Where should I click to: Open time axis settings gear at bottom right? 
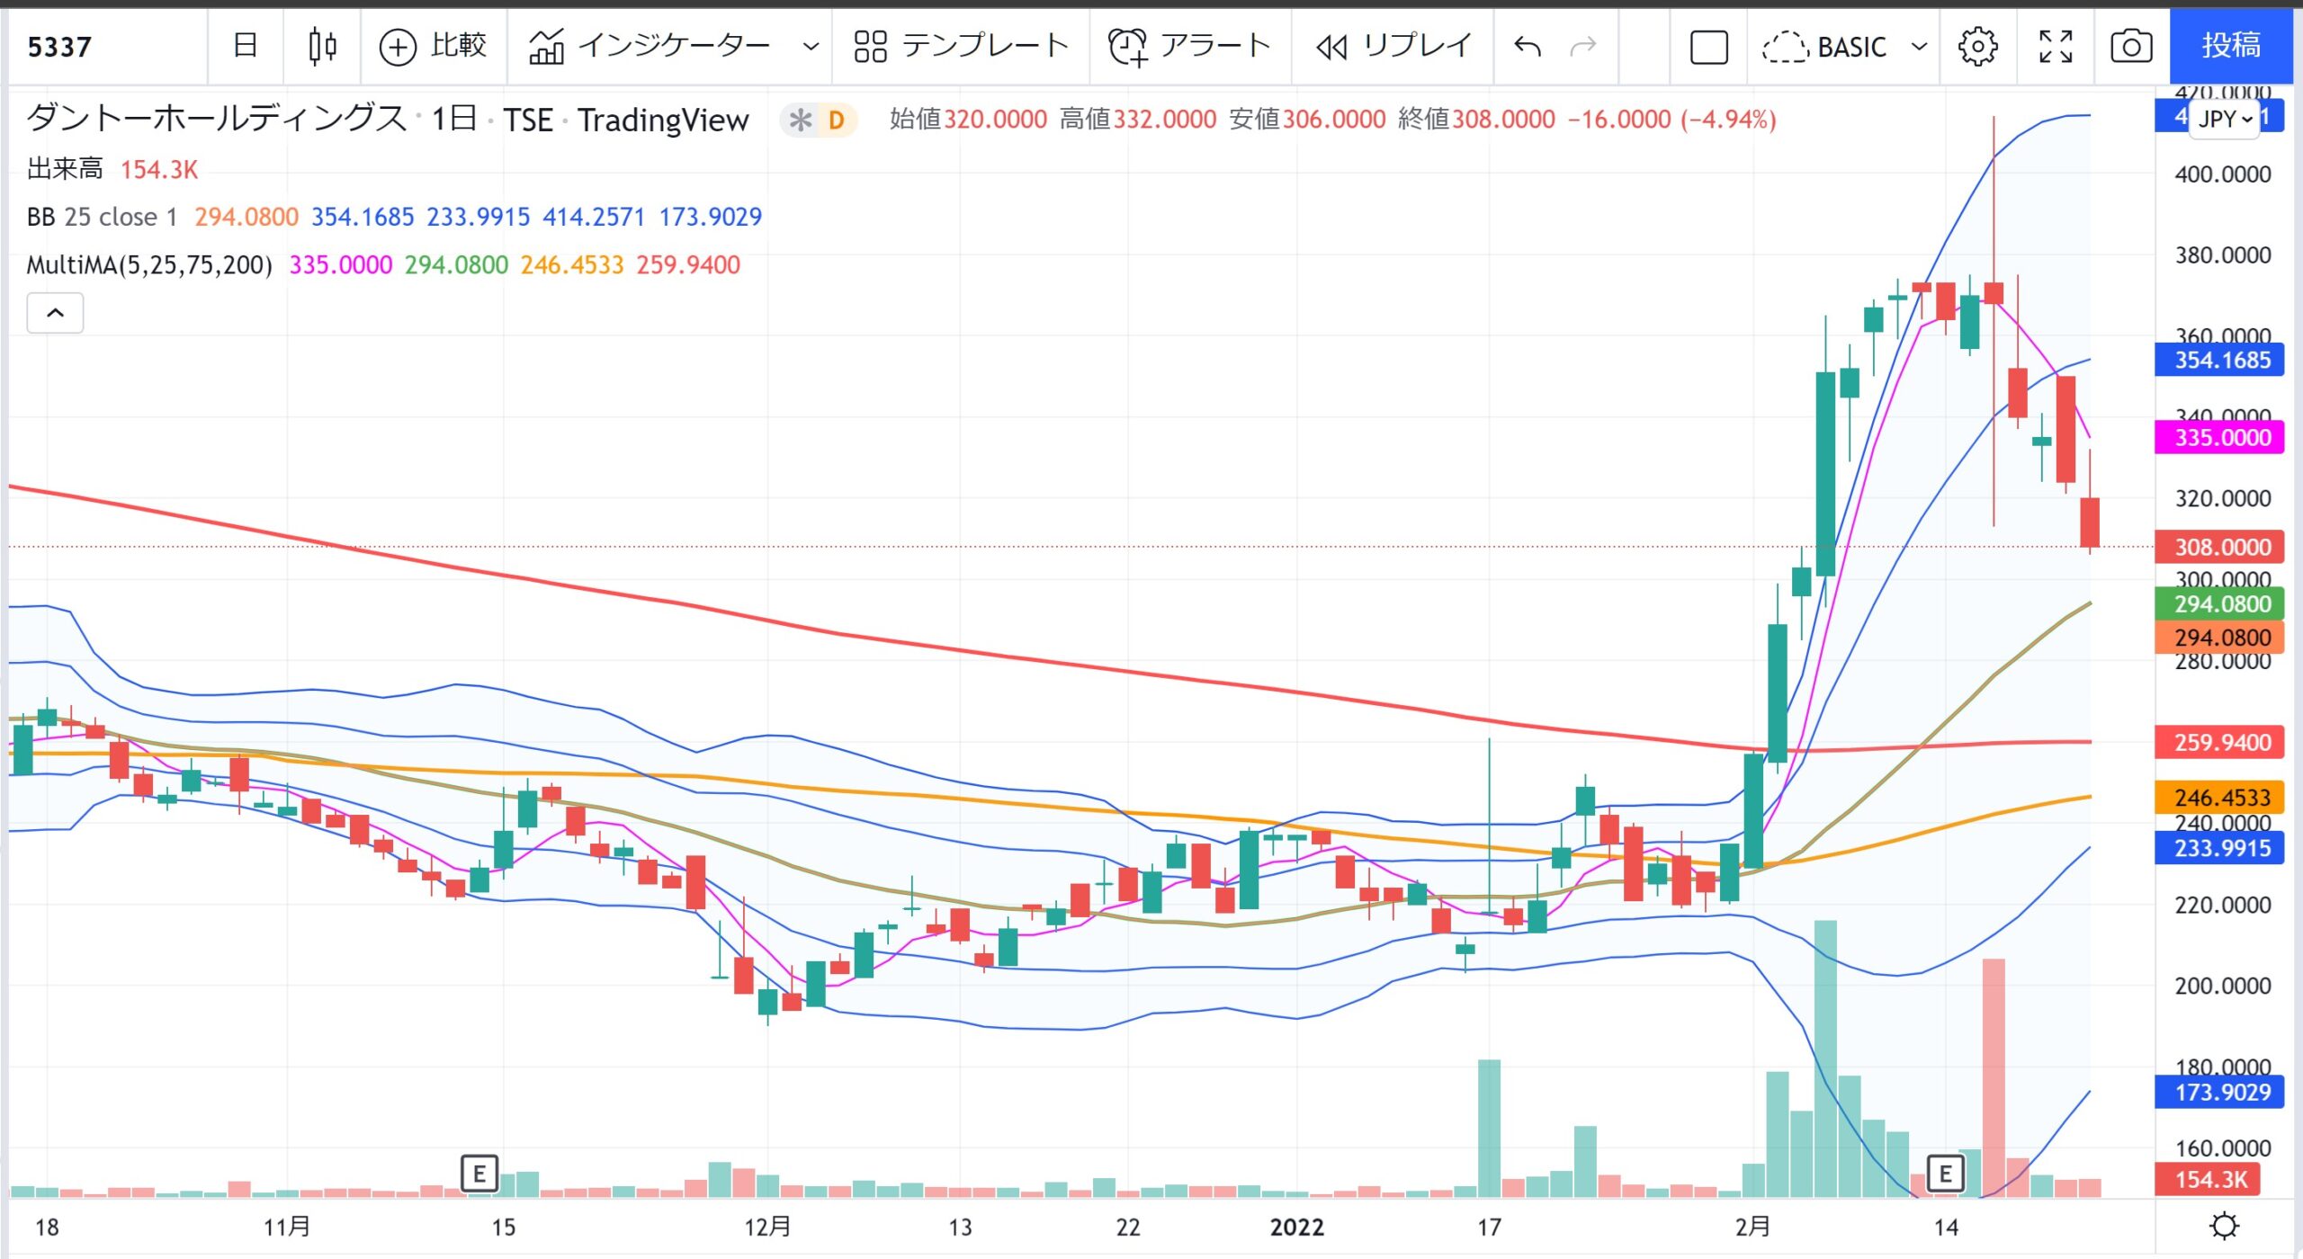[x=2224, y=1227]
